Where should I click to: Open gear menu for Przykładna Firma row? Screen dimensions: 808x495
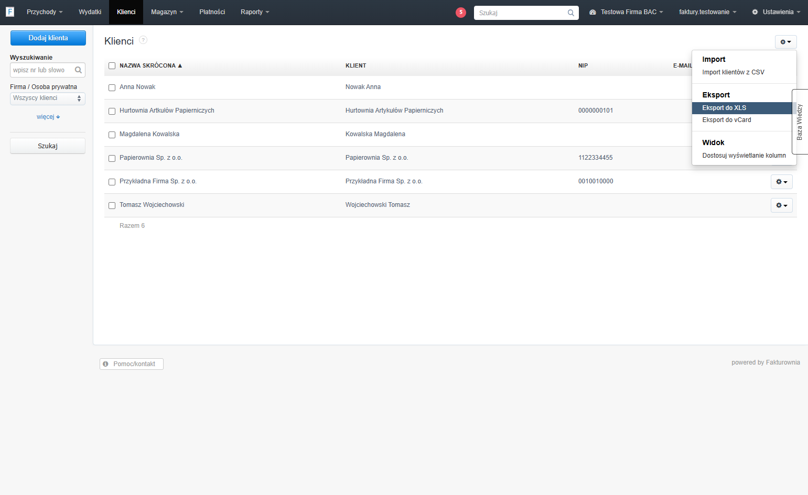pos(782,182)
